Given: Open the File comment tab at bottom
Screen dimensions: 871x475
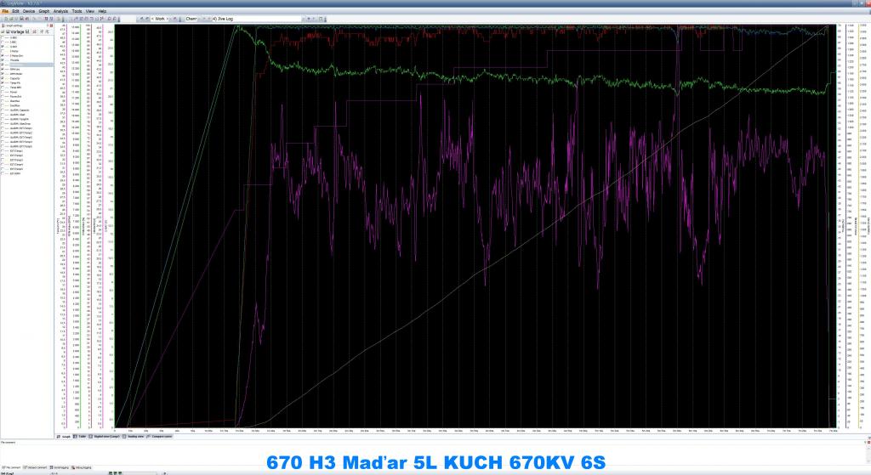Looking at the screenshot, I should pos(12,467).
